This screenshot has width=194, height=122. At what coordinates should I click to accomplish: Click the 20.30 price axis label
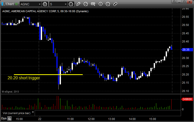(185, 58)
